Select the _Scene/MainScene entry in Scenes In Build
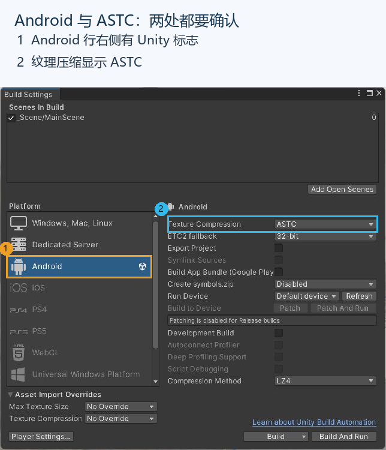Screen dimensions: 386x450 click(x=193, y=118)
